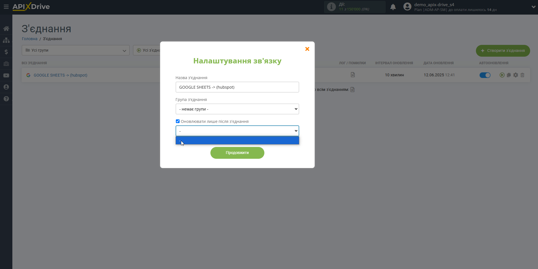Click the '10 хвилин' interval value

click(394, 75)
